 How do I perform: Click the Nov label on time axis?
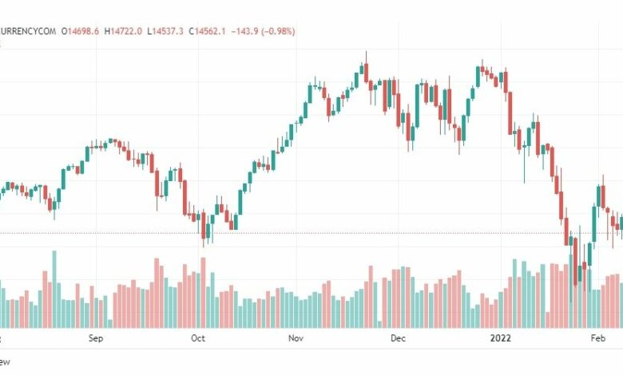tap(296, 338)
